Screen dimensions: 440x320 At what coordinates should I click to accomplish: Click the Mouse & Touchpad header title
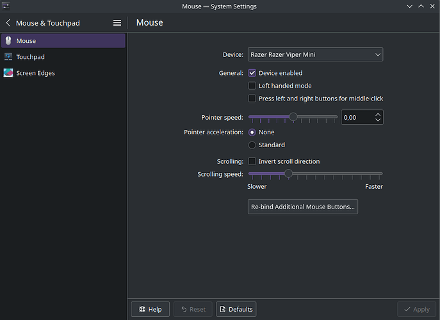(48, 23)
